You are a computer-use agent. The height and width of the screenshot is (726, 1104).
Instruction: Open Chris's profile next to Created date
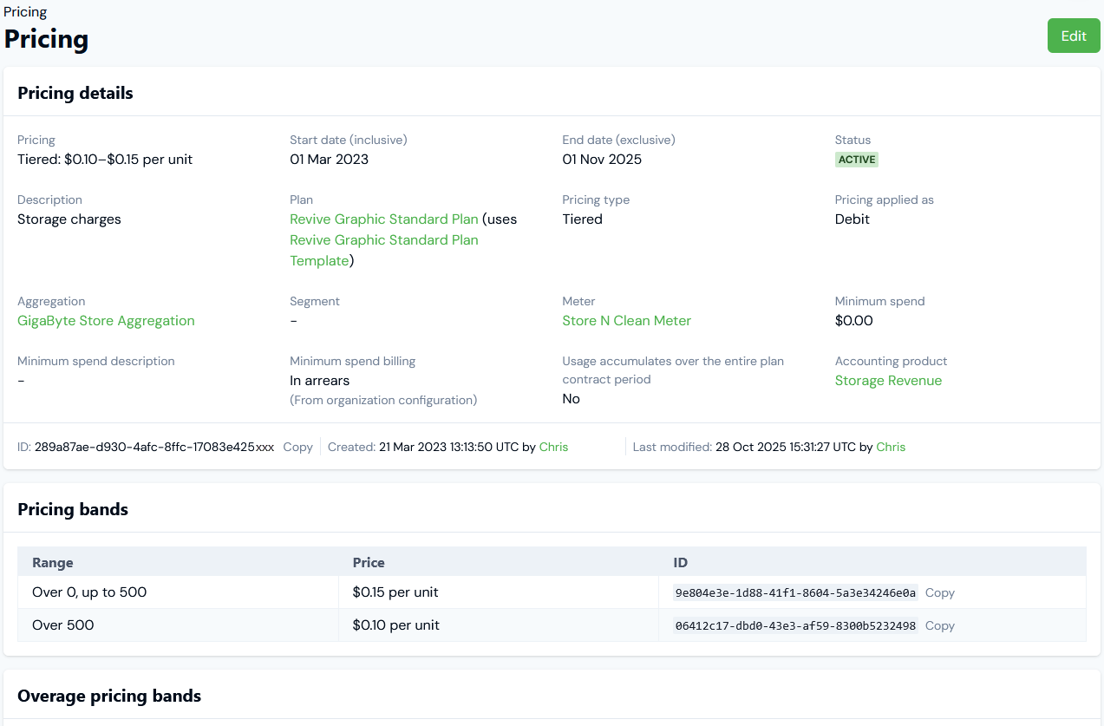click(x=553, y=448)
